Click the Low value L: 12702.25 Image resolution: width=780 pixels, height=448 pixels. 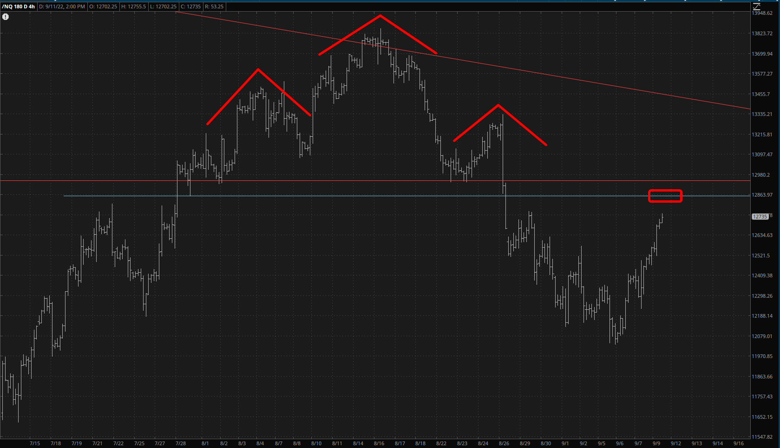(x=163, y=6)
